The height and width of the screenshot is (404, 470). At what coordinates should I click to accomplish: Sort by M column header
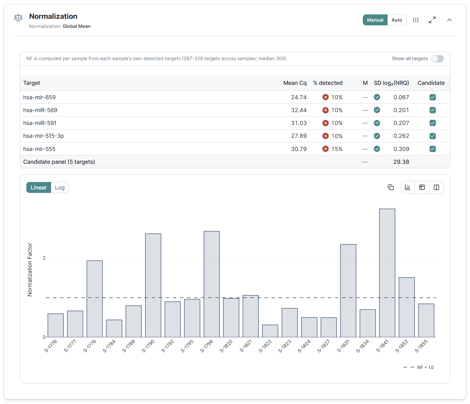coord(365,83)
